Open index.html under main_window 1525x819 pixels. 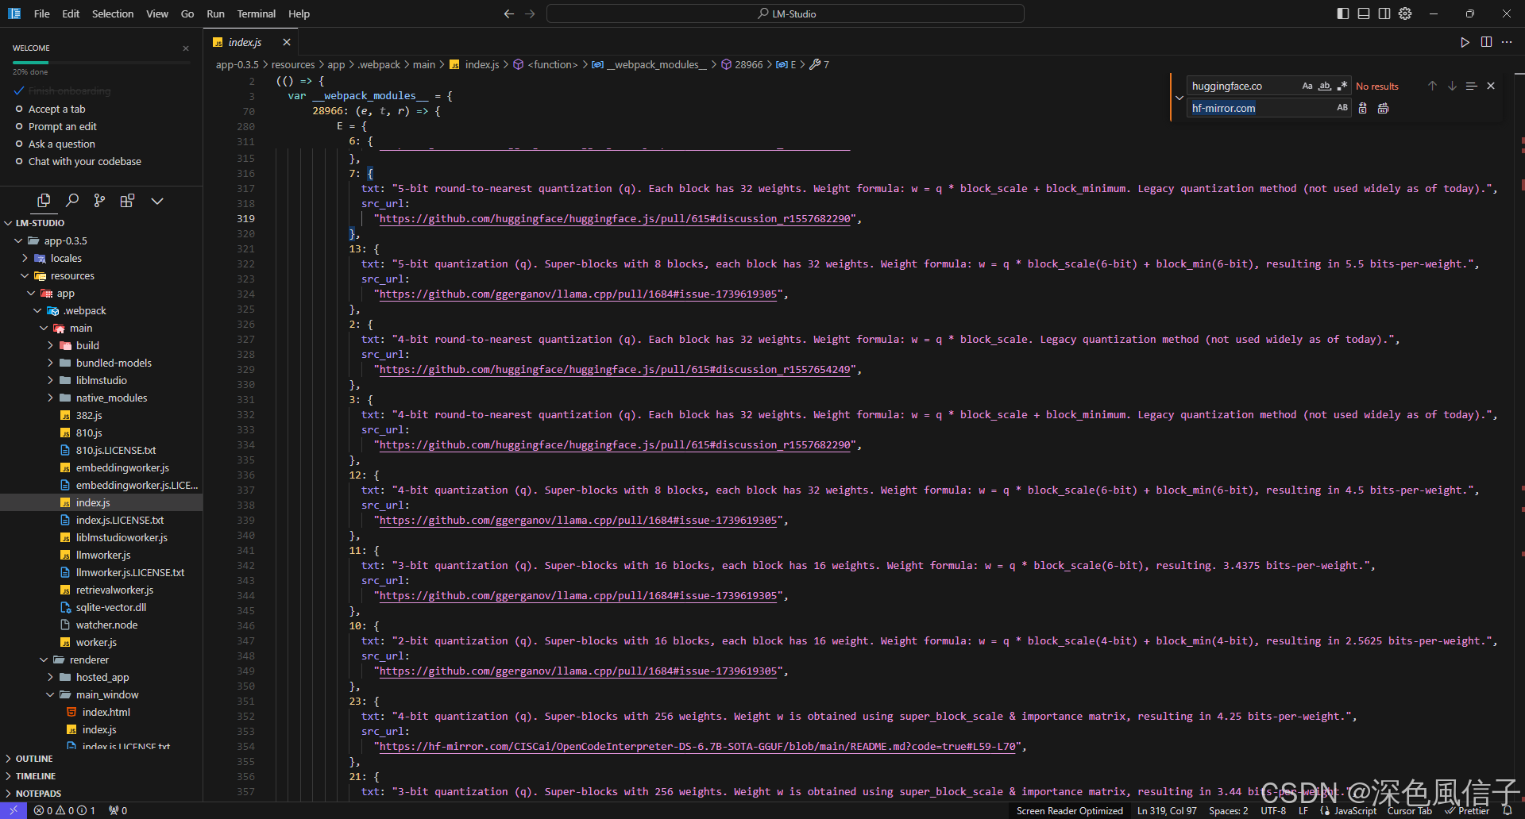tap(106, 712)
